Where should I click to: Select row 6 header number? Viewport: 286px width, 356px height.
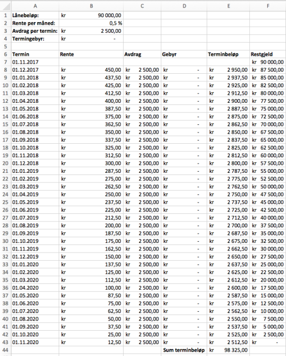(x=5, y=54)
